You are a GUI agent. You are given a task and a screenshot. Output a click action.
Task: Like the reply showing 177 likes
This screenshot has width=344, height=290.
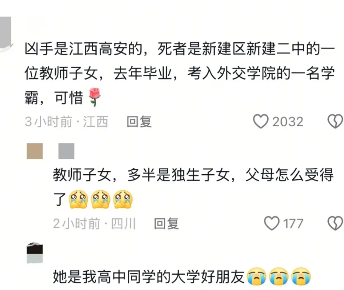272,223
